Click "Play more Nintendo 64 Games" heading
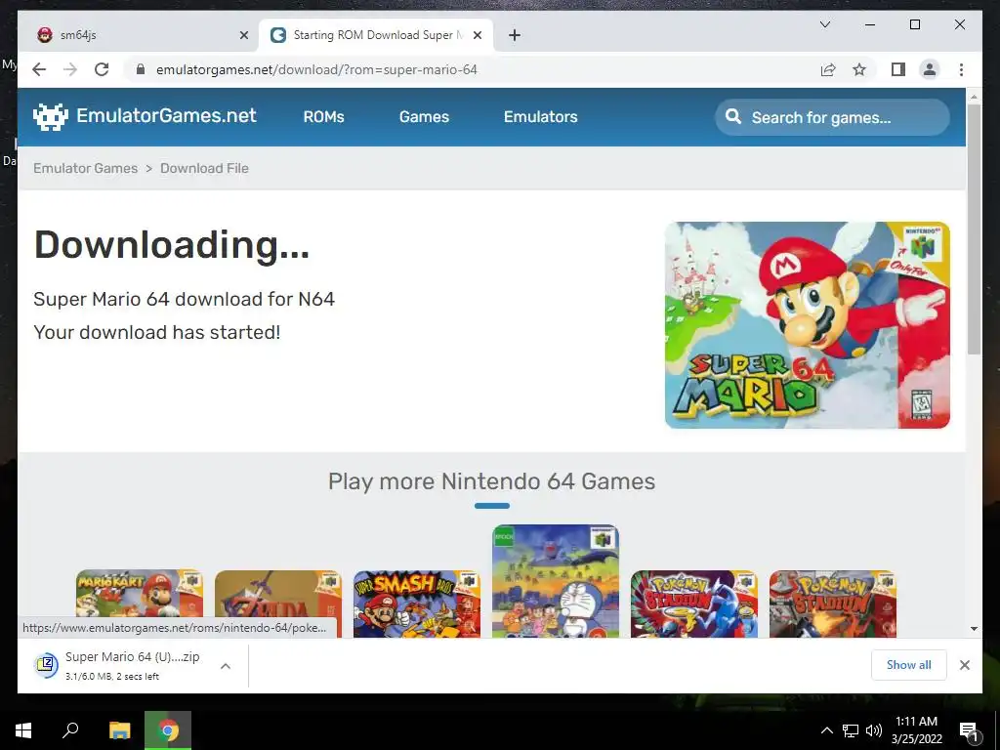The image size is (1000, 750). tap(492, 481)
